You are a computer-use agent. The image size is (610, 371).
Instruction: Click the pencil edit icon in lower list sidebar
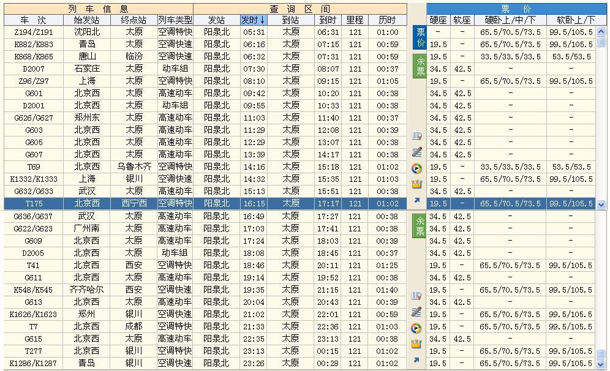click(x=416, y=312)
